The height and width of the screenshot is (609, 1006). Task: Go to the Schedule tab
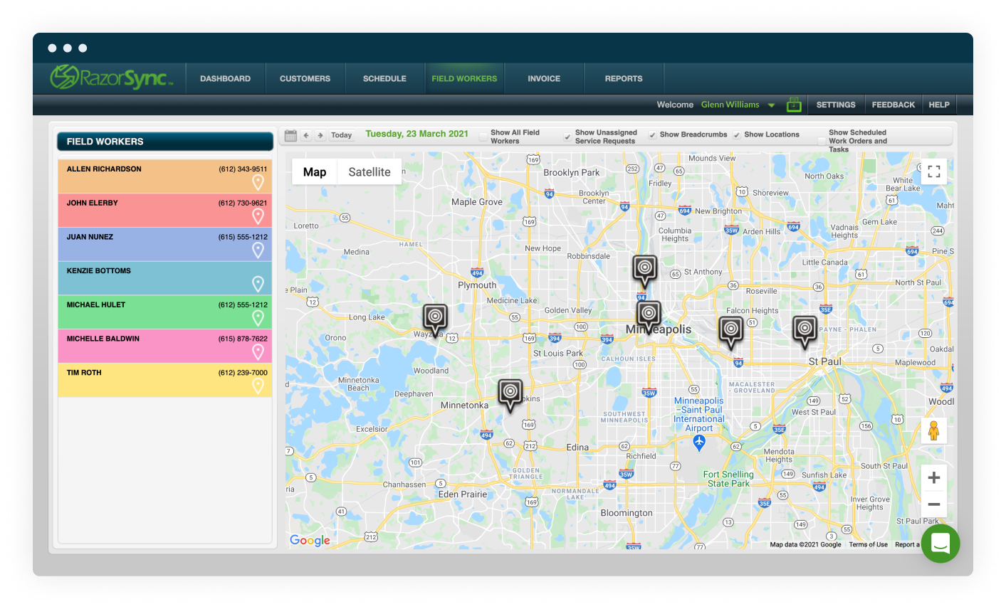tap(384, 78)
